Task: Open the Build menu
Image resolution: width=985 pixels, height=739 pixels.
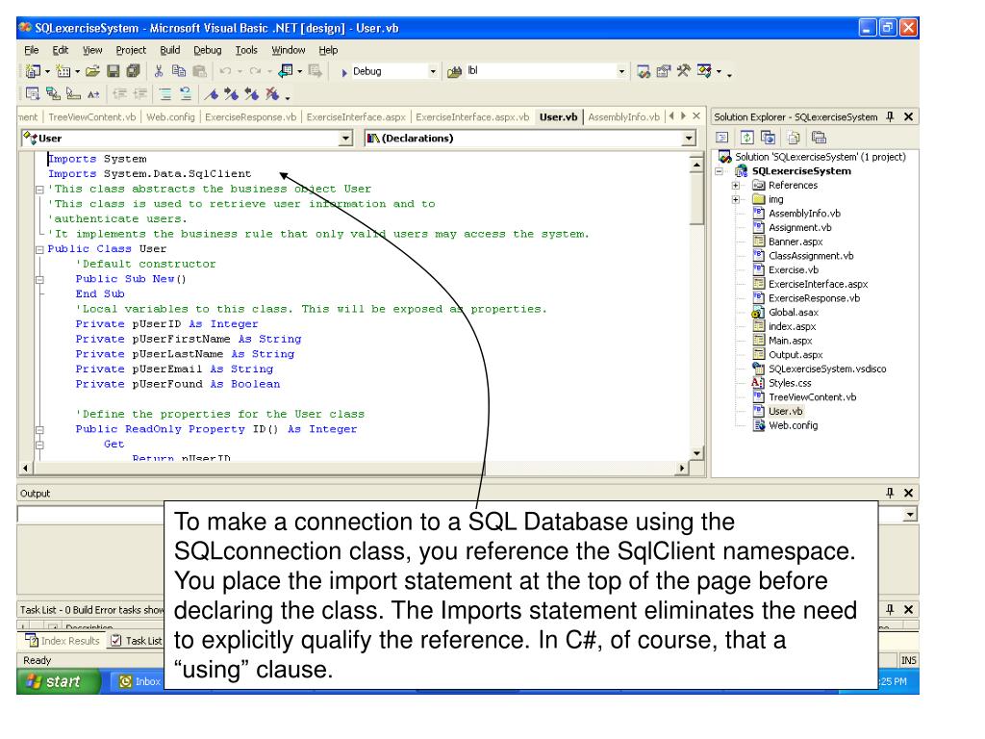Action: point(169,50)
